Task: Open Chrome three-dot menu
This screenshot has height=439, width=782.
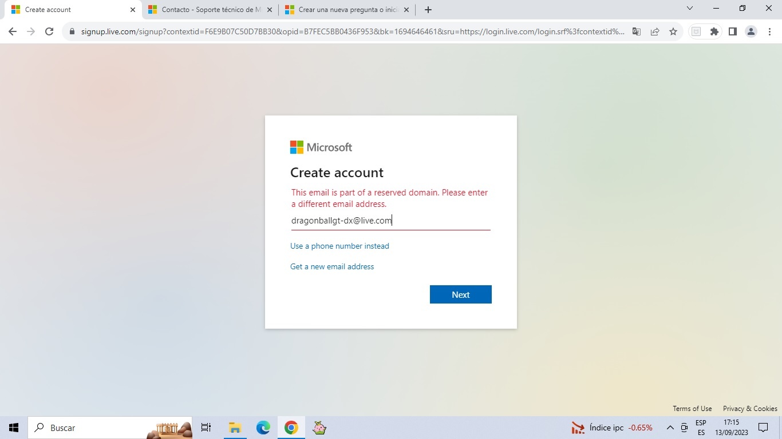Action: (769, 31)
